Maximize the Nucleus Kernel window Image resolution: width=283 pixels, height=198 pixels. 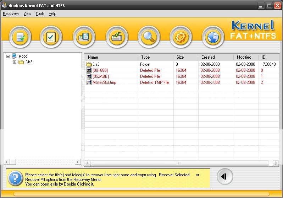(x=269, y=5)
